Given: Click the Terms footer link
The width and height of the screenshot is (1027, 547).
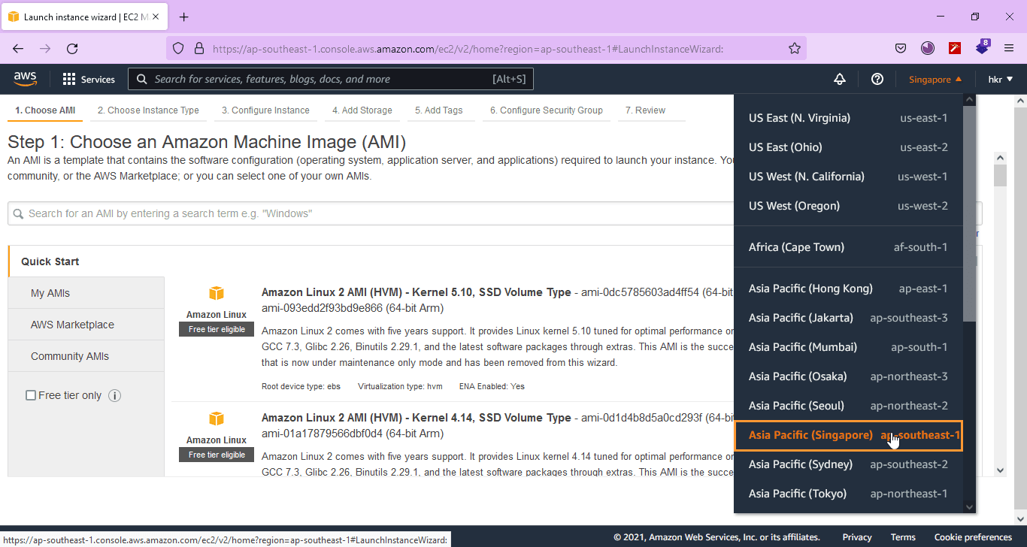Looking at the screenshot, I should (903, 537).
